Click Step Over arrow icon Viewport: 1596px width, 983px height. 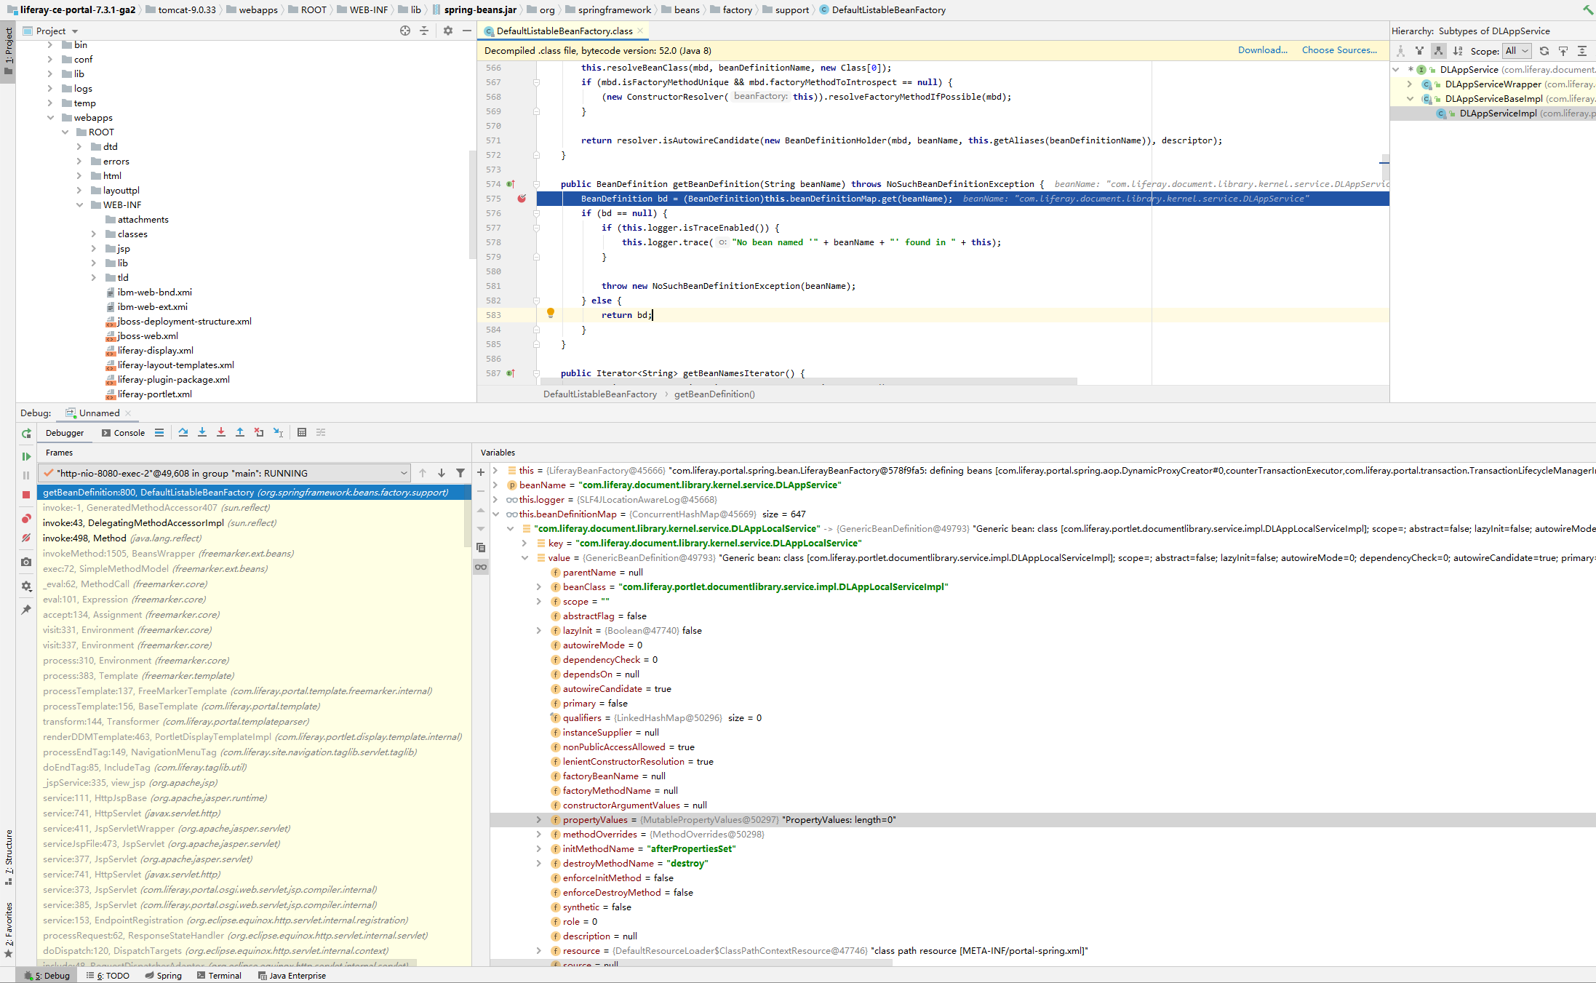(183, 432)
